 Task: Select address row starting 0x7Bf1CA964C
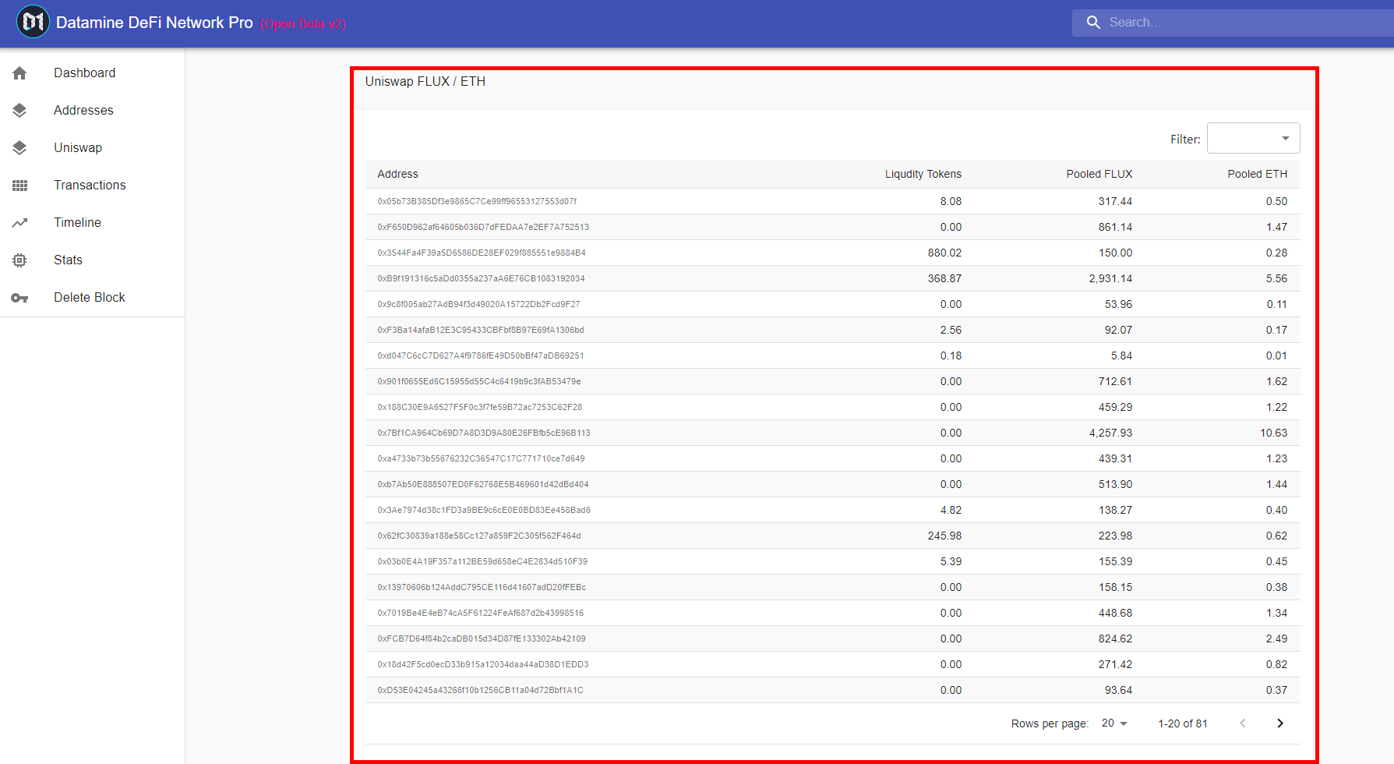coord(832,433)
